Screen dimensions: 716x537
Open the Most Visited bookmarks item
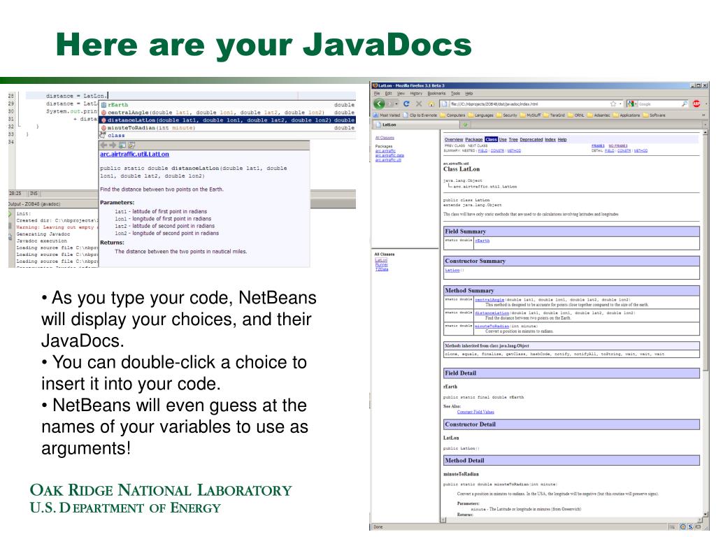387,115
